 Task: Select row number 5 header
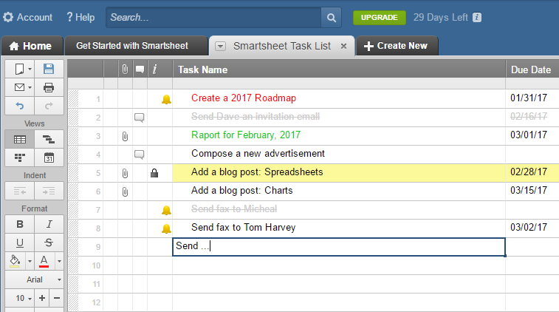tap(86, 173)
